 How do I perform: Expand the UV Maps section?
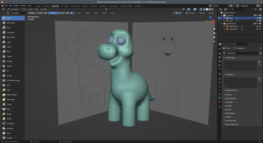pyautogui.click(x=228, y=95)
